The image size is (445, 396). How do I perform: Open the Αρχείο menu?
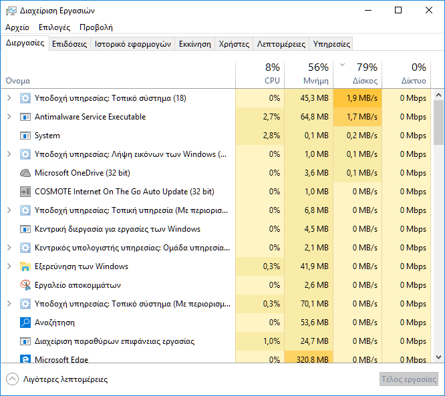pyautogui.click(x=17, y=27)
